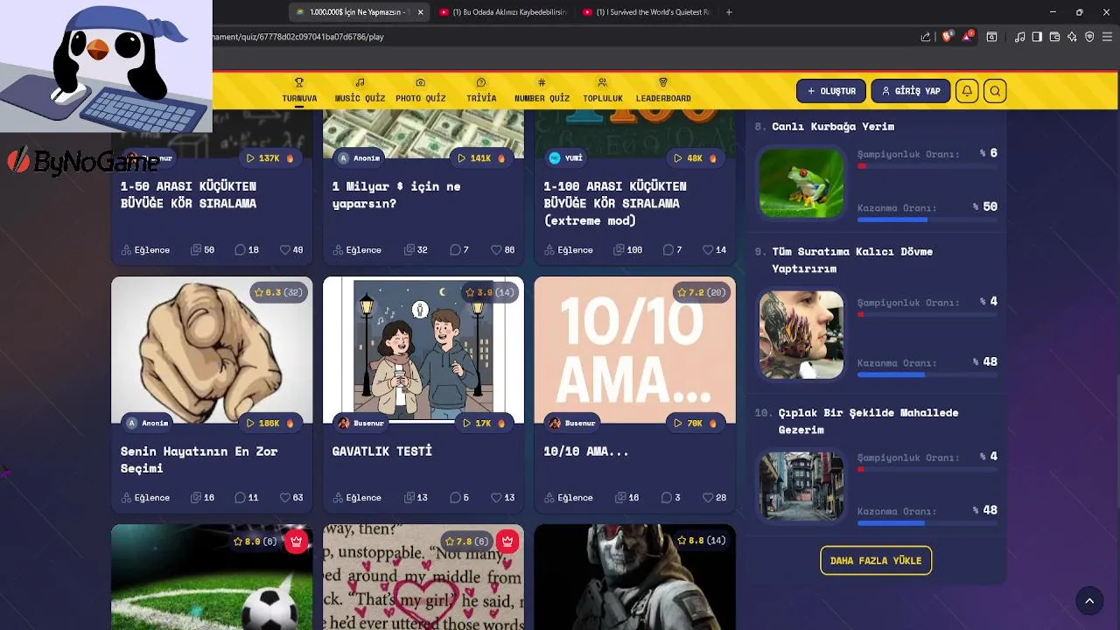
Task: Click Eğlence category on GAVATLIK TESTİ card
Action: 356,497
